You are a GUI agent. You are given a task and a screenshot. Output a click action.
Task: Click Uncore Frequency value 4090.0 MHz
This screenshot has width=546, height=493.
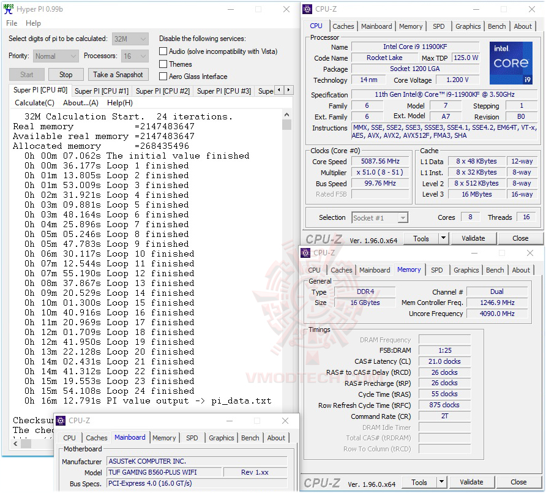coord(497,314)
